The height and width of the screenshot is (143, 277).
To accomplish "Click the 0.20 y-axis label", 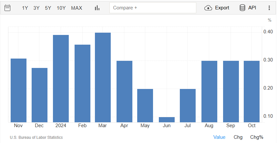I will 268,88.
